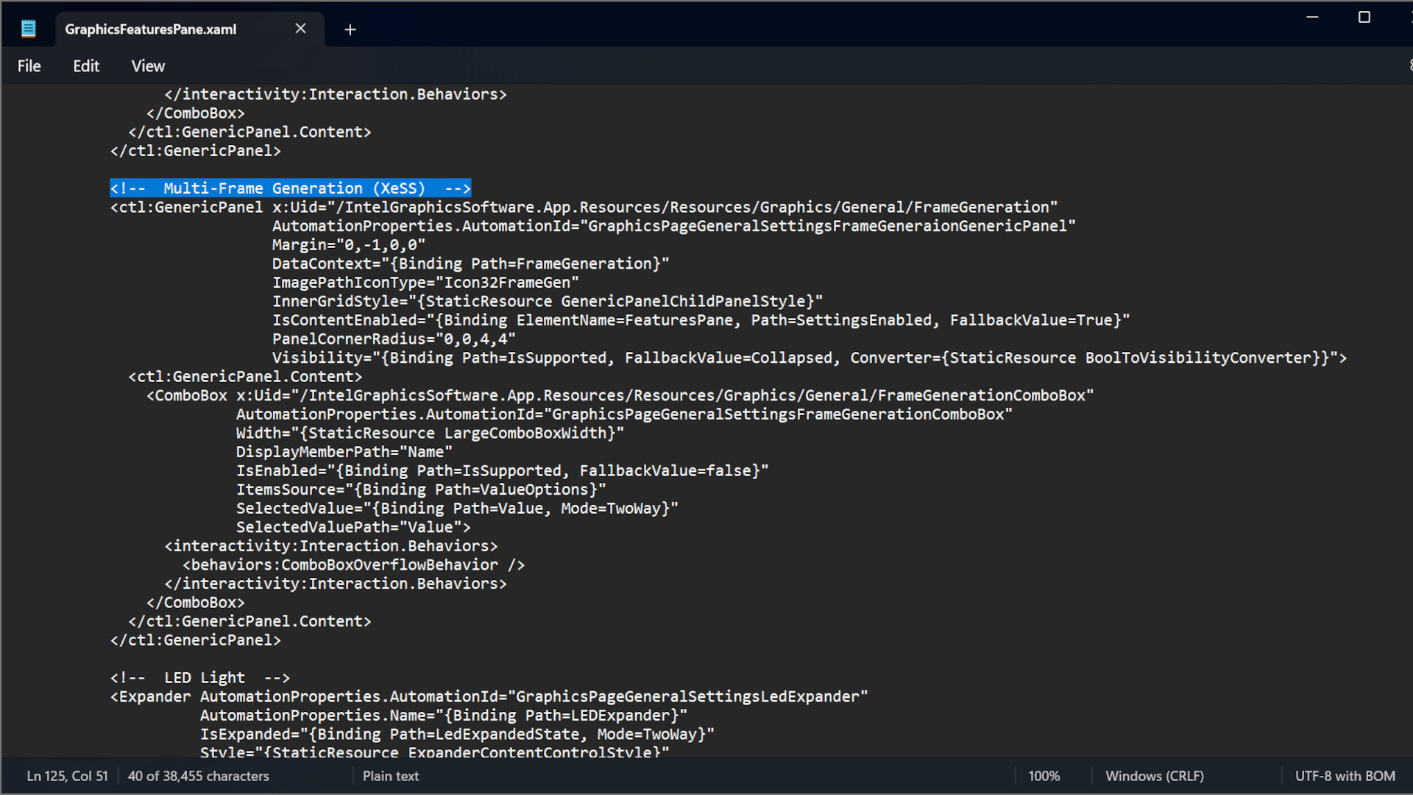Click the Notepad document icon on the tab
The width and height of the screenshot is (1413, 795).
pyautogui.click(x=29, y=27)
